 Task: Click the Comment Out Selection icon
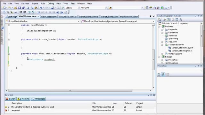pyautogui.click(x=29, y=12)
